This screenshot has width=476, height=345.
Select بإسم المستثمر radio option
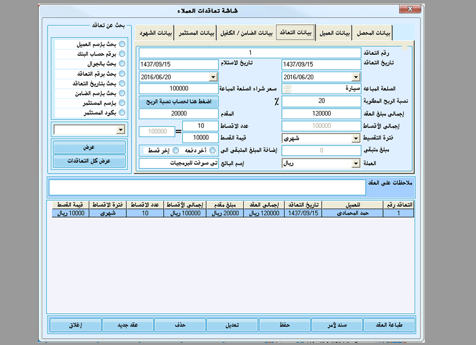tap(122, 102)
